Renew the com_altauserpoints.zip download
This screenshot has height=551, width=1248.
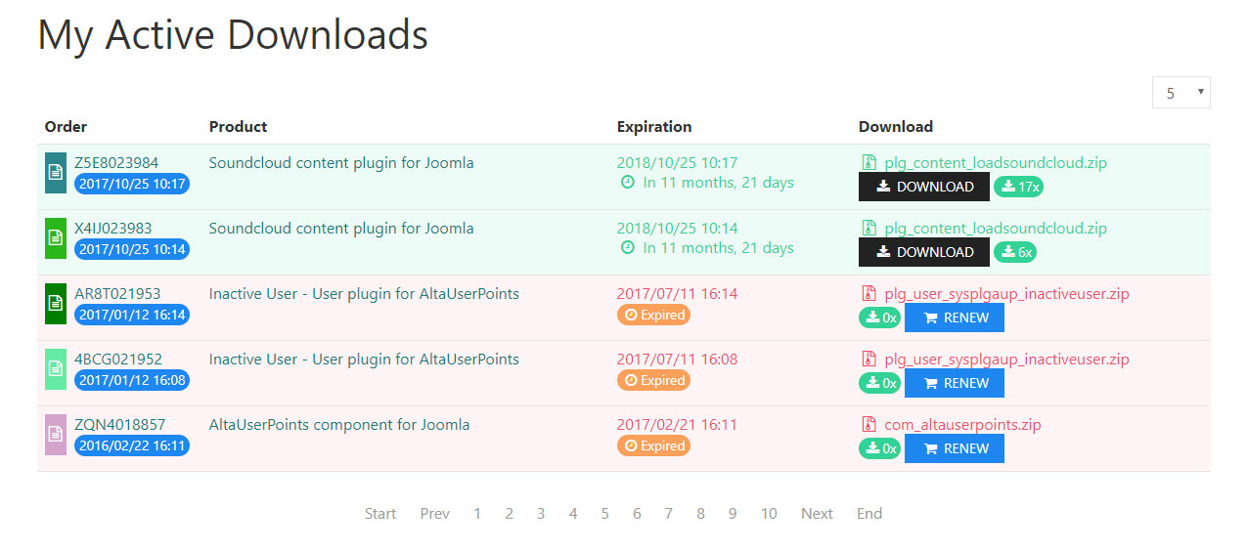click(955, 448)
